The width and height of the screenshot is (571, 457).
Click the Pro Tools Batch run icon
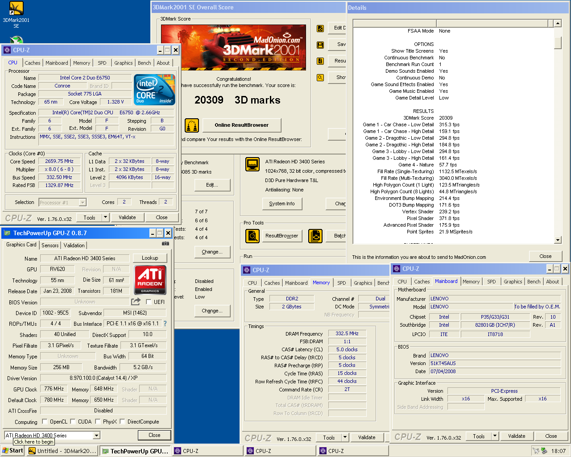pyautogui.click(x=315, y=236)
